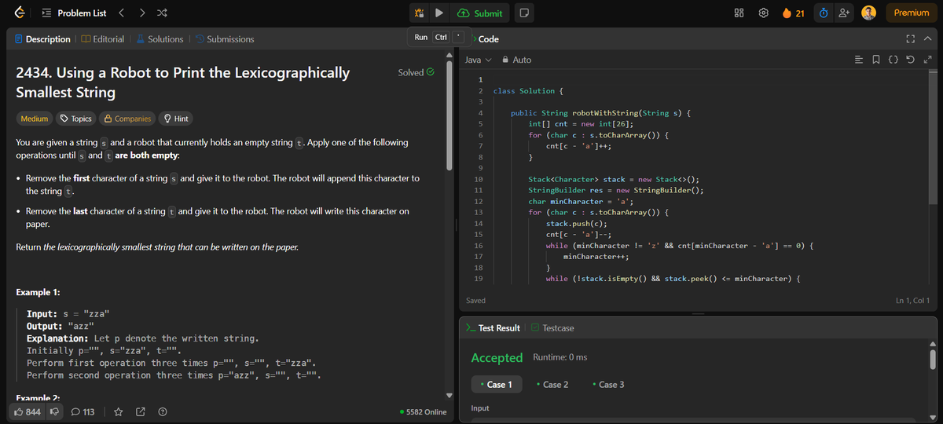The image size is (943, 424).
Task: Click the Runtime: 0 ms text
Action: pos(560,358)
